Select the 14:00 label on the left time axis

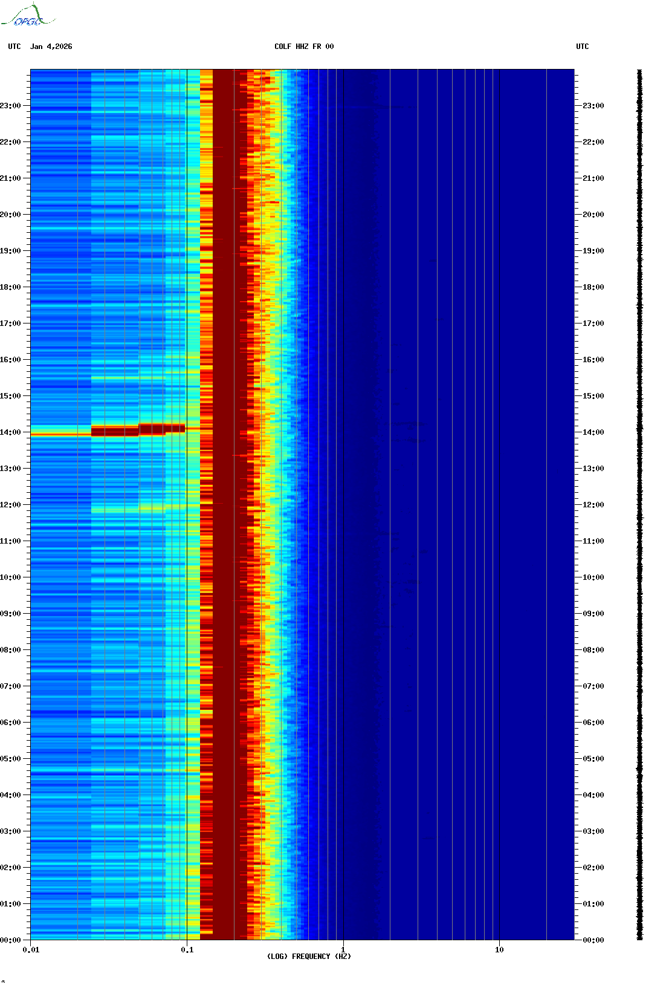coord(10,432)
